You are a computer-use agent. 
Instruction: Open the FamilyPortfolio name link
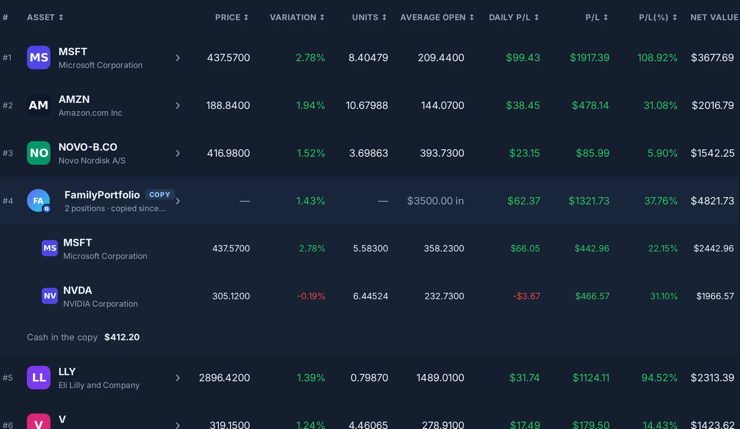(x=102, y=195)
